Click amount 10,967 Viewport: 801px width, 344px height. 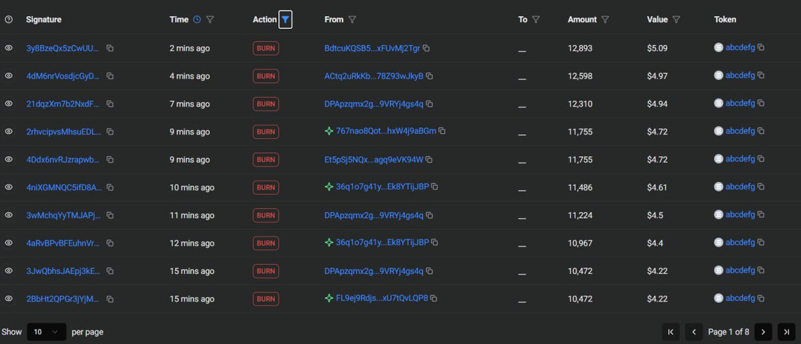tap(580, 243)
